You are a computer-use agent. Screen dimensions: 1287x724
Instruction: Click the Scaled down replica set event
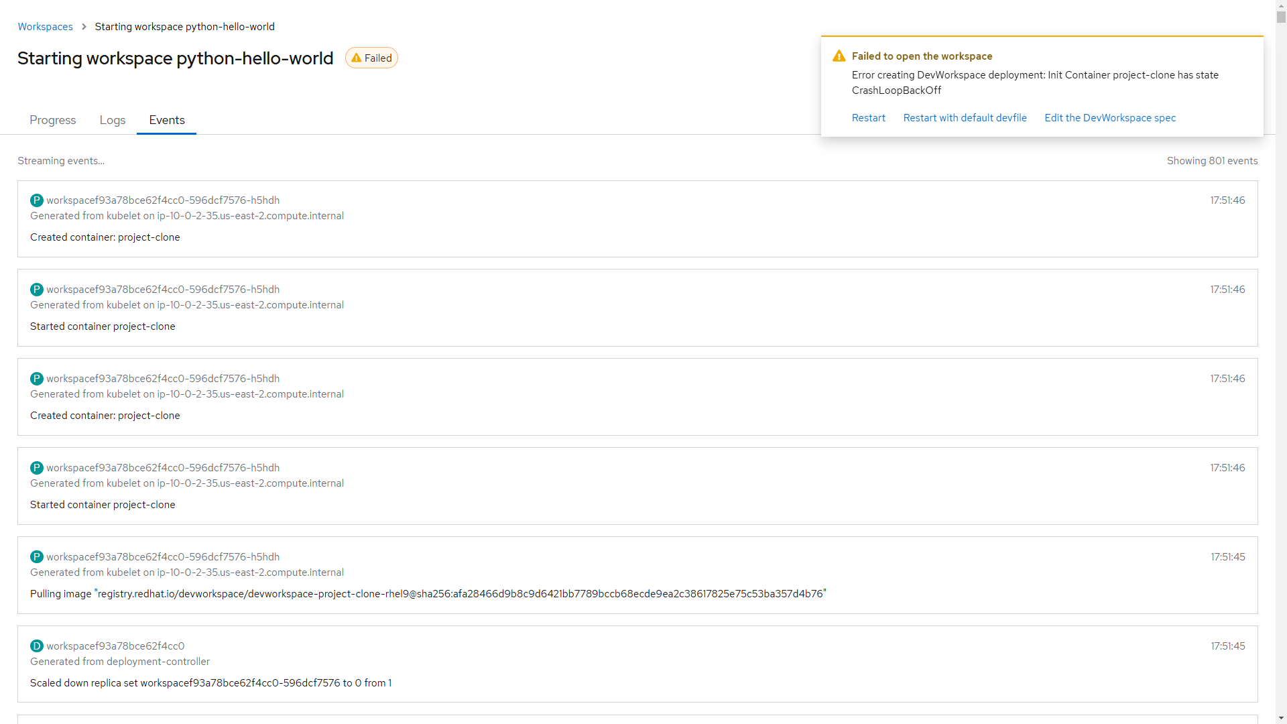210,683
